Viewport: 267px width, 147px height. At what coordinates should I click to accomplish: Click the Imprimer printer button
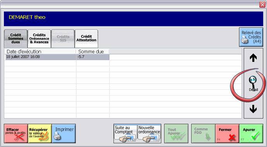(64, 133)
